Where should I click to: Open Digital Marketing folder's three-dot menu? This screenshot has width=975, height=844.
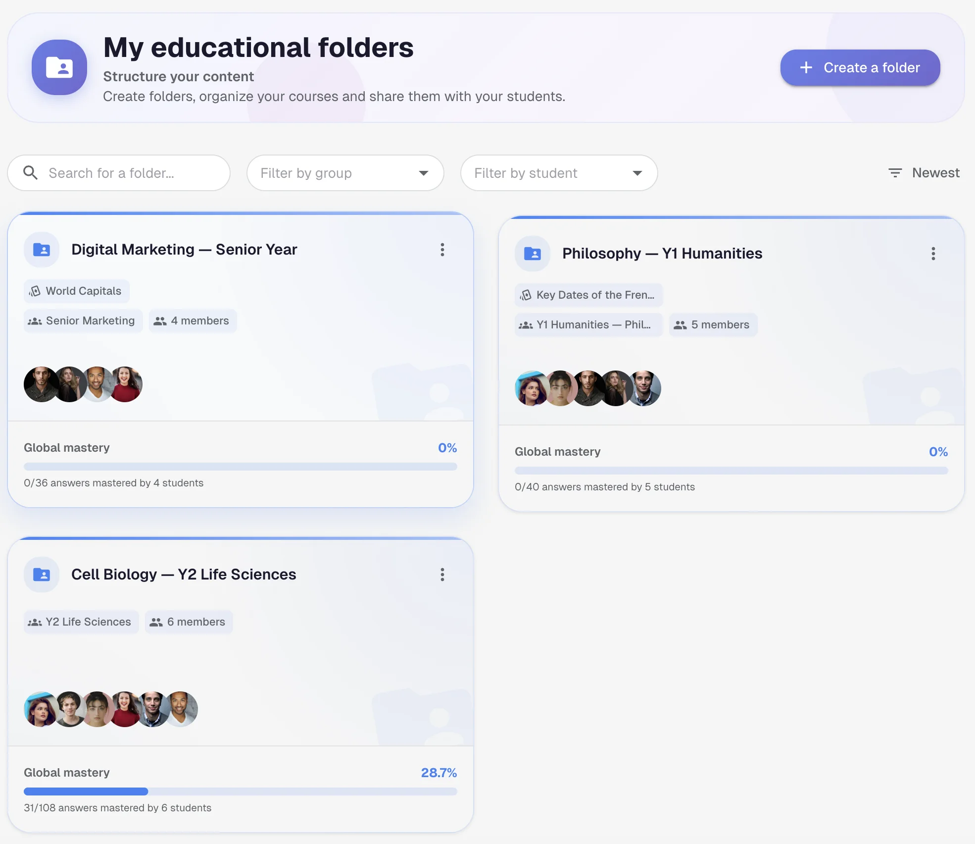tap(442, 250)
